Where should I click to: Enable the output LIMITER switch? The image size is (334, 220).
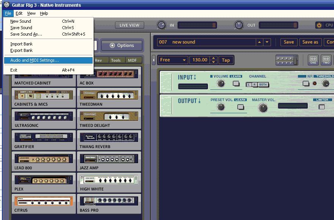coord(322,107)
